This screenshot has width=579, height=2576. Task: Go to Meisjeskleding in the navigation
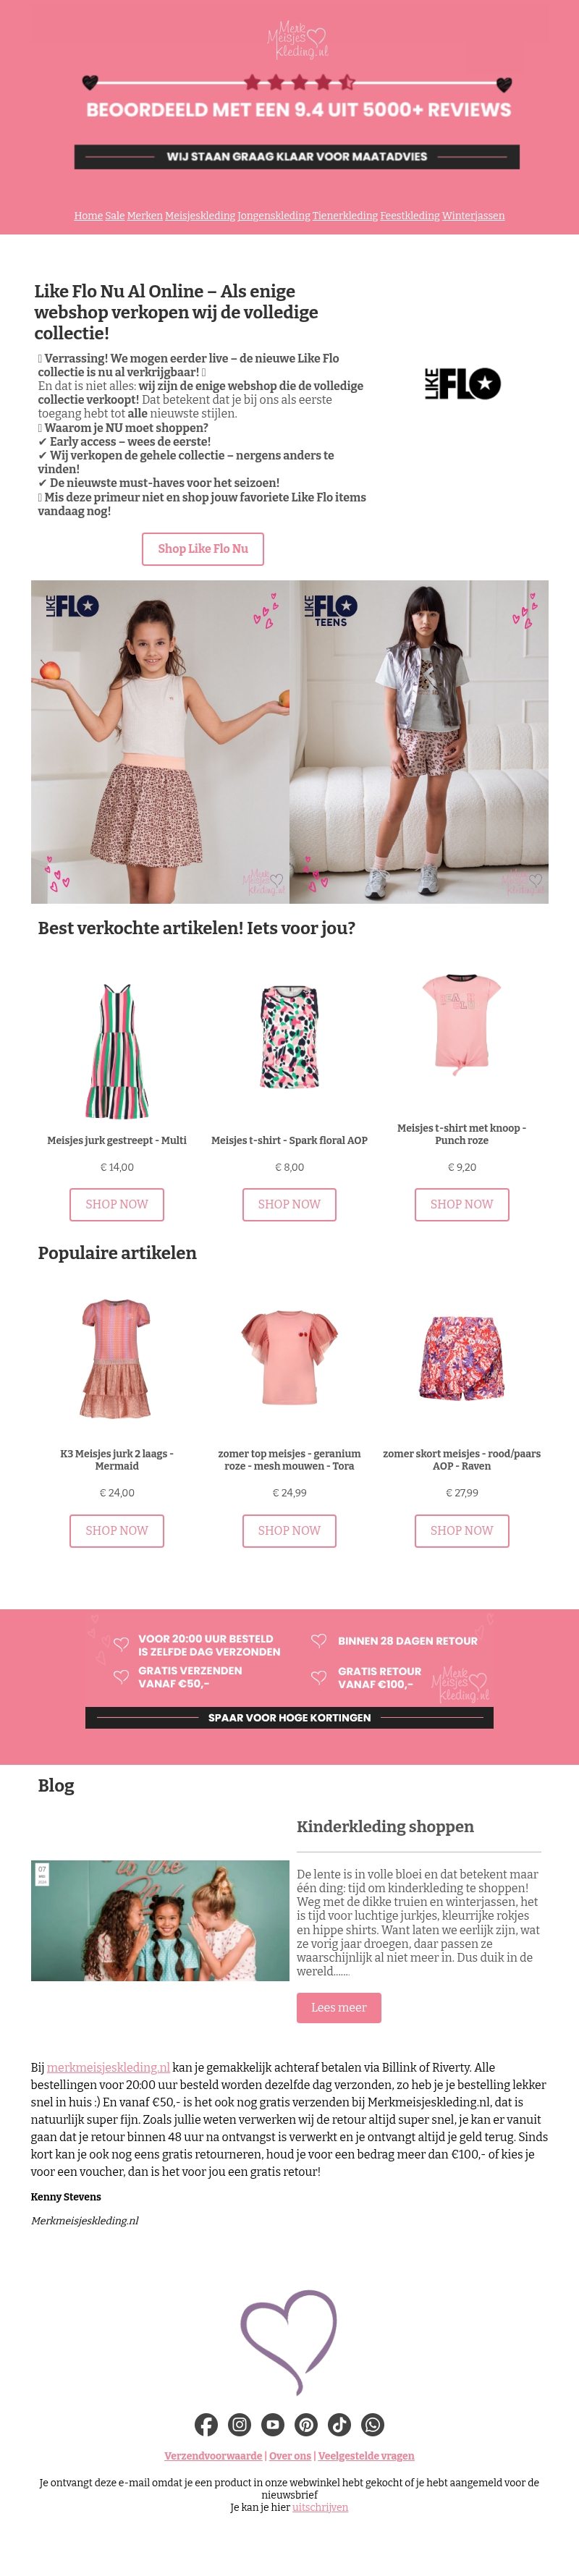pyautogui.click(x=200, y=216)
